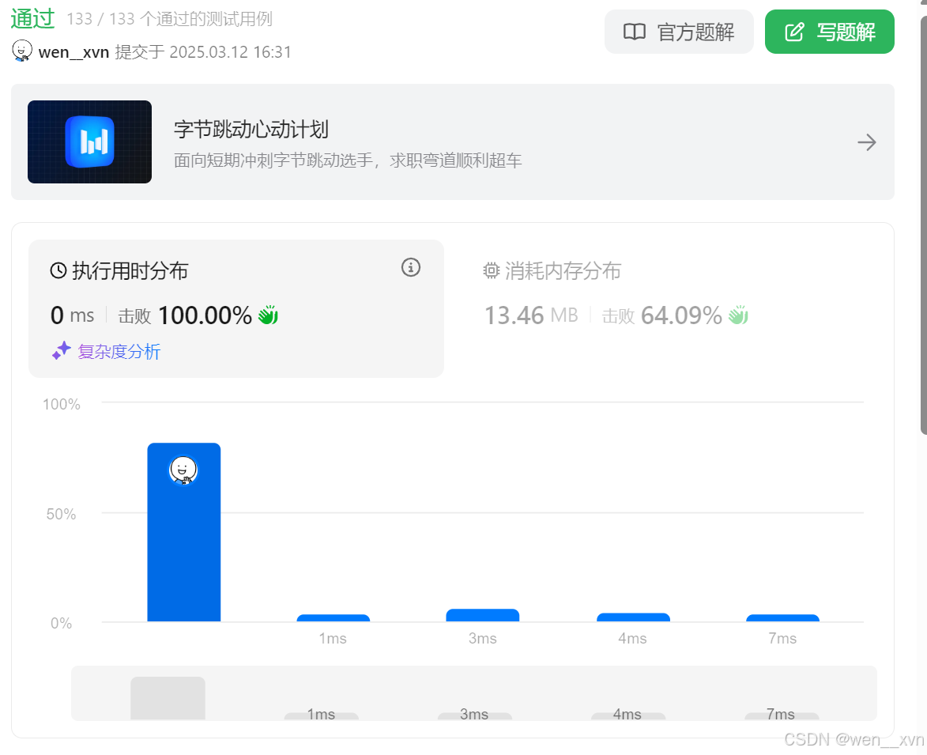Click the info icon in 执行用时分布 card

point(411,268)
